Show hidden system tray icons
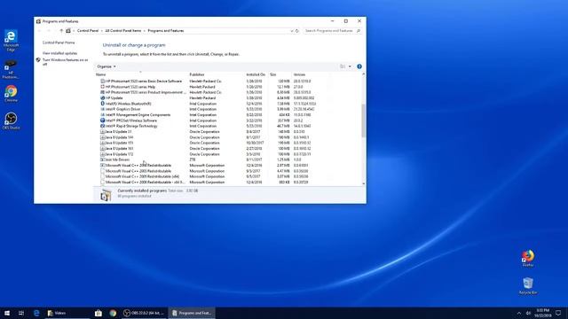The image size is (568, 319). 518,313
